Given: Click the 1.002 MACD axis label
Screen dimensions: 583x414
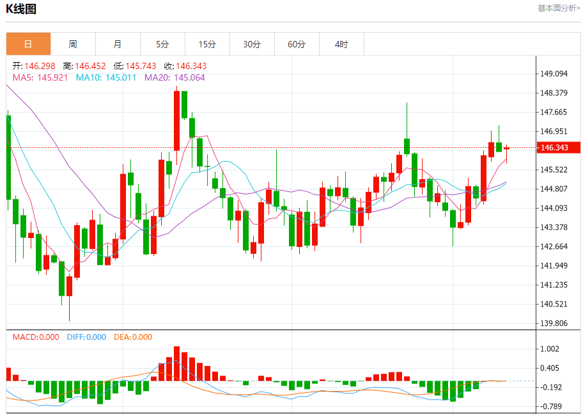Looking at the screenshot, I should 550,349.
